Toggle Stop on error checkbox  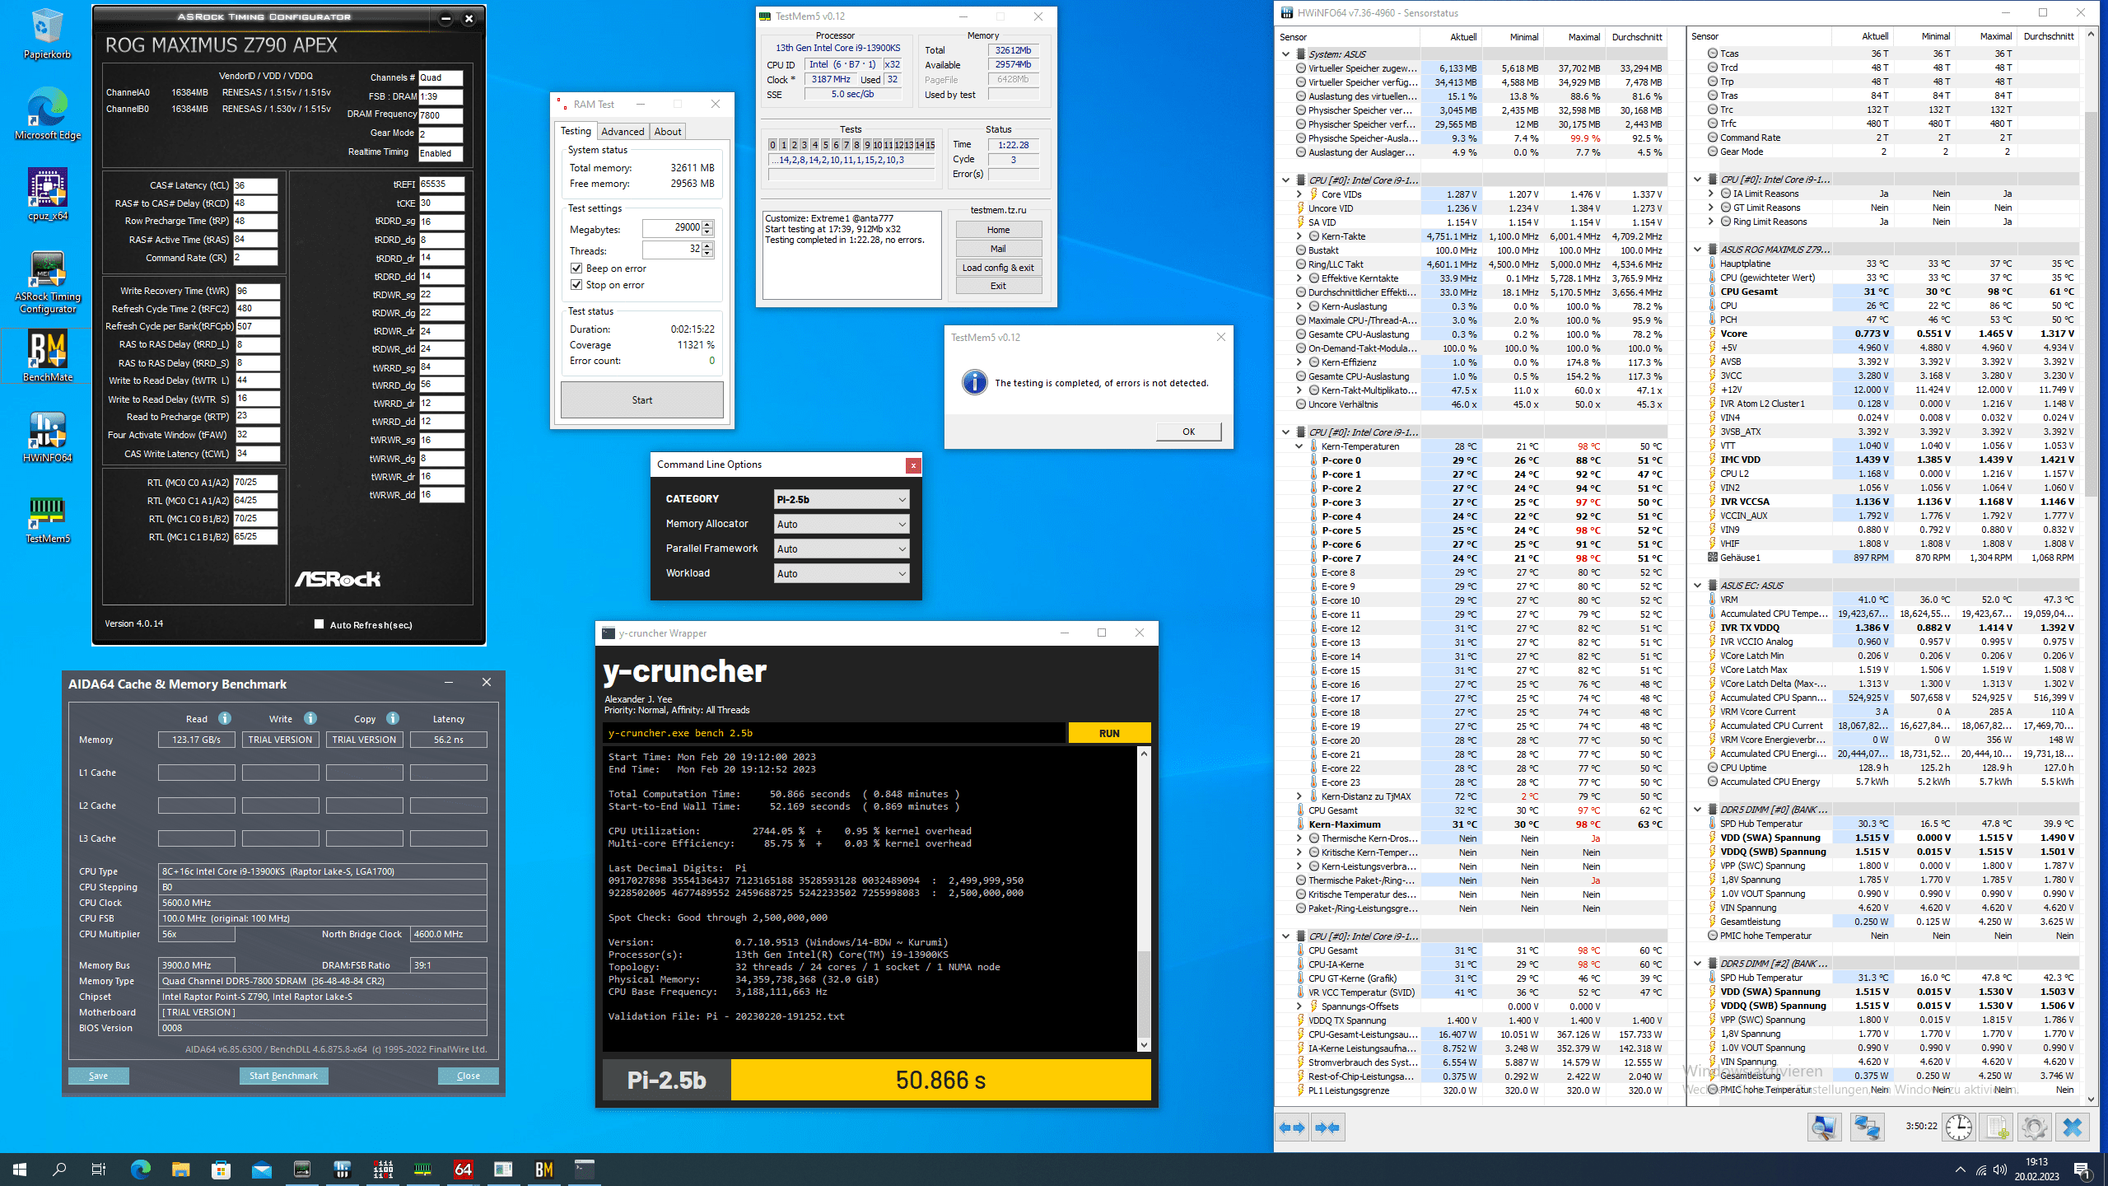(576, 285)
